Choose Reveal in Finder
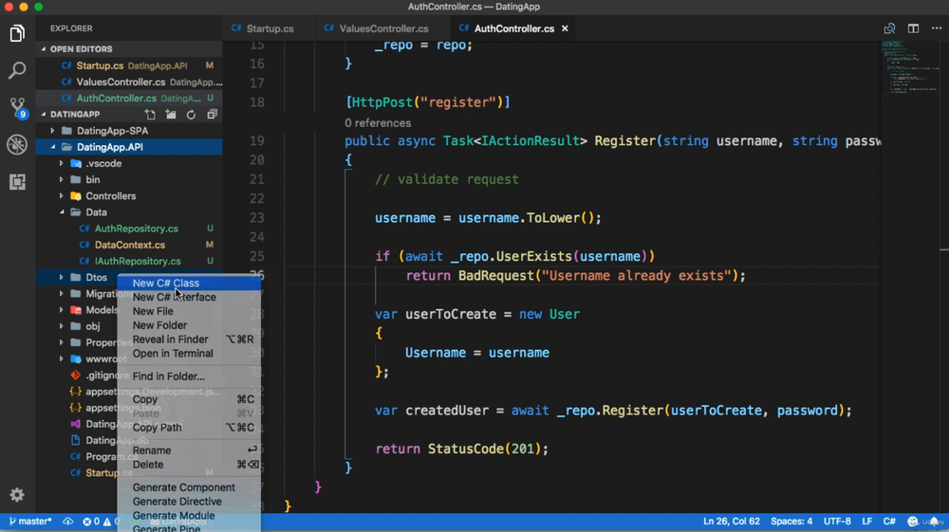This screenshot has height=532, width=949. [189, 339]
